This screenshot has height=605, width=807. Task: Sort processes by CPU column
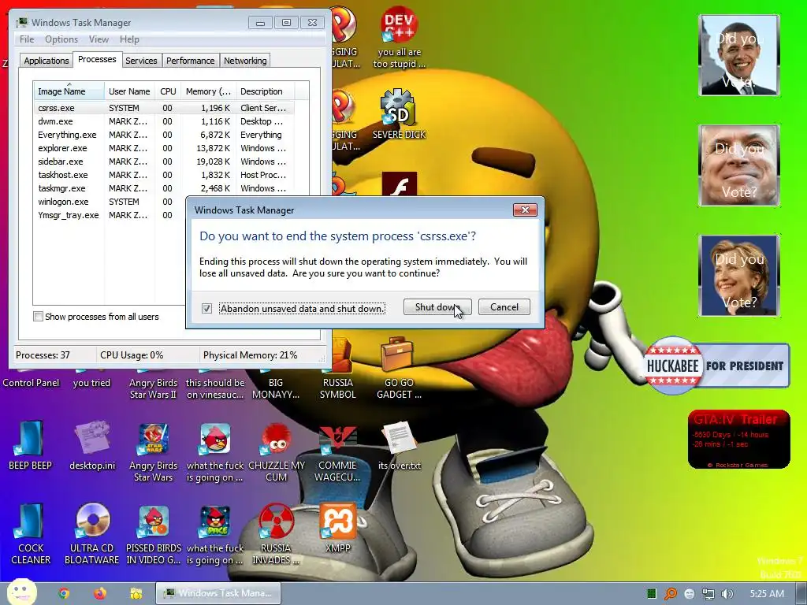(168, 91)
